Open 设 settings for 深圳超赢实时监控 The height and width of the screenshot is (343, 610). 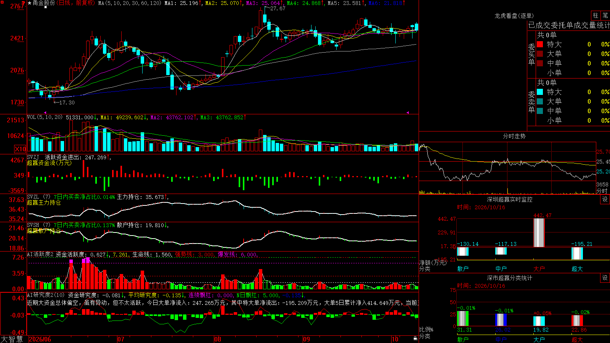pos(605,199)
